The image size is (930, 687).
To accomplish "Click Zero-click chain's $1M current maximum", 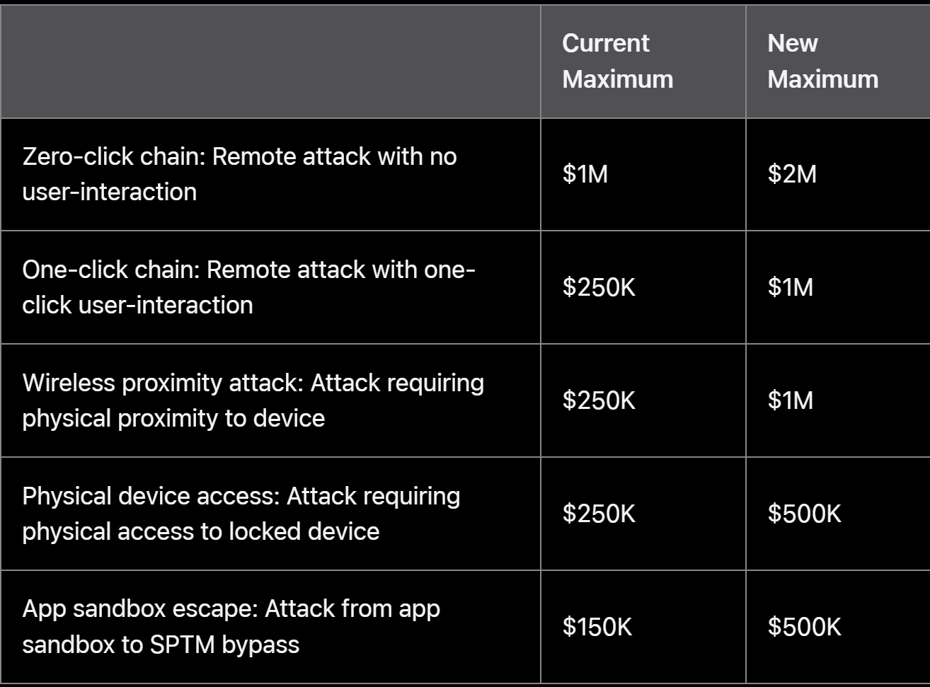I will click(x=585, y=174).
